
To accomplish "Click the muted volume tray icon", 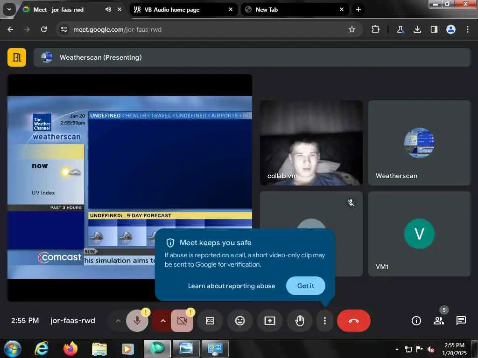I will tap(431, 350).
